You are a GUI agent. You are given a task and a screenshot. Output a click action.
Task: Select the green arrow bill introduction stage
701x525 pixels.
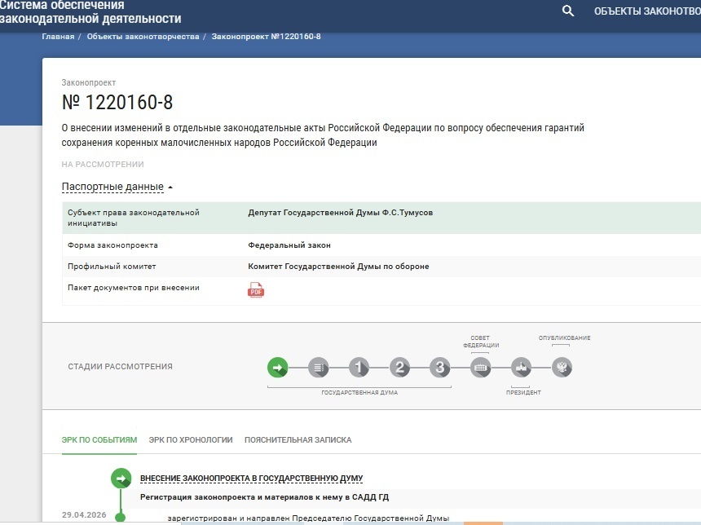coord(278,368)
